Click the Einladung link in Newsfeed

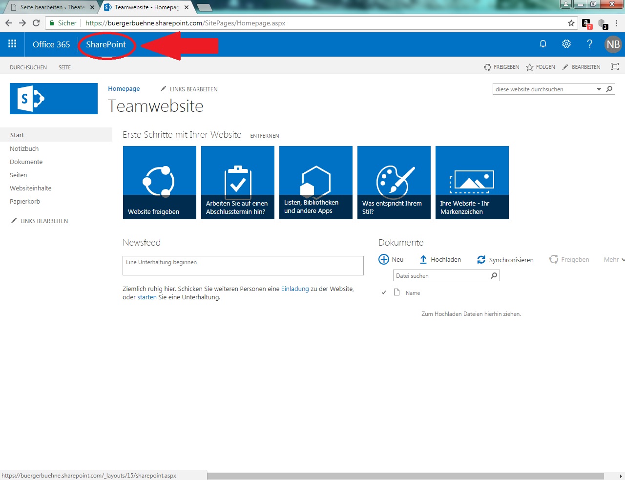click(295, 289)
